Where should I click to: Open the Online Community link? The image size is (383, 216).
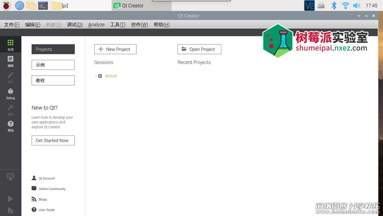tap(52, 189)
